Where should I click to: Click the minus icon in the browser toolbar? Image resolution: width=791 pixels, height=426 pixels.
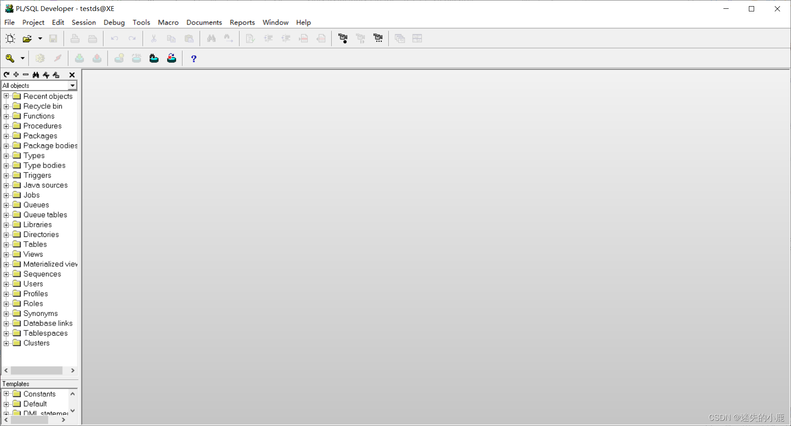(x=26, y=75)
